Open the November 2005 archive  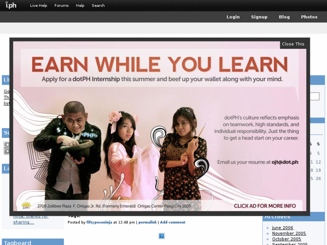click(289, 233)
